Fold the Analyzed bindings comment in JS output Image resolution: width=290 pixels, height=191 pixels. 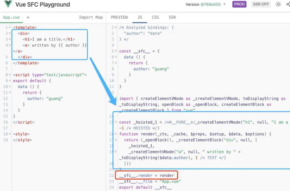(x=116, y=27)
